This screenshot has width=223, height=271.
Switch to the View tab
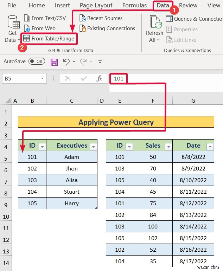coord(214,5)
